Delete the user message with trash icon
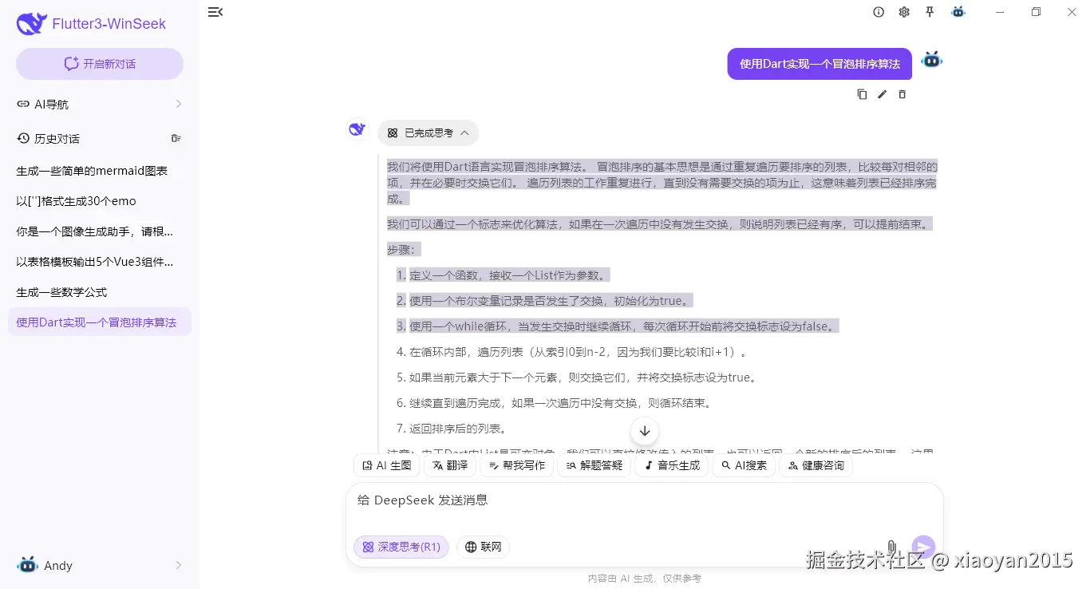This screenshot has height=589, width=1090. point(902,94)
